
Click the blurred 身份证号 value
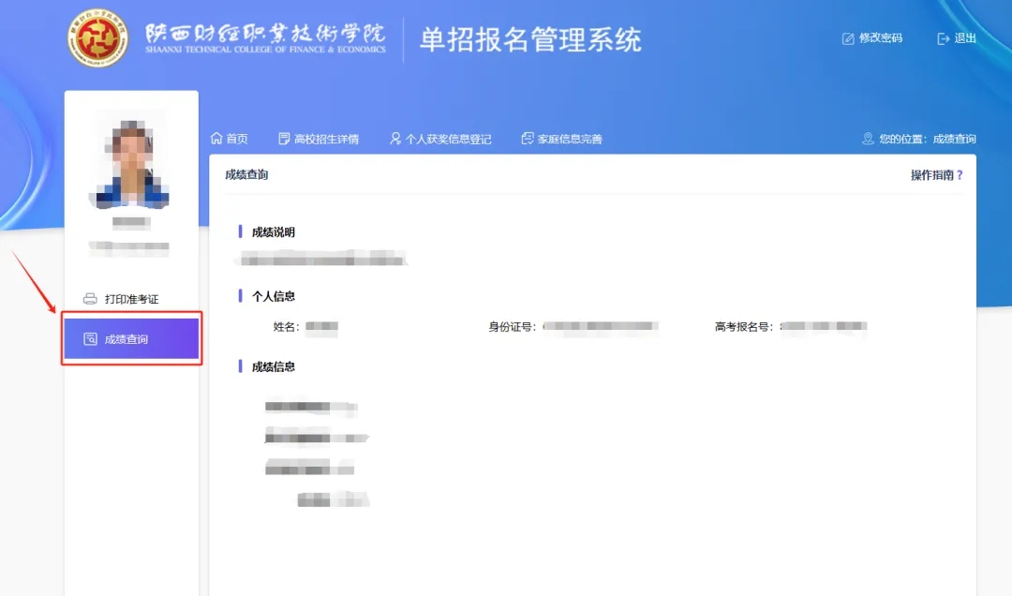click(601, 327)
